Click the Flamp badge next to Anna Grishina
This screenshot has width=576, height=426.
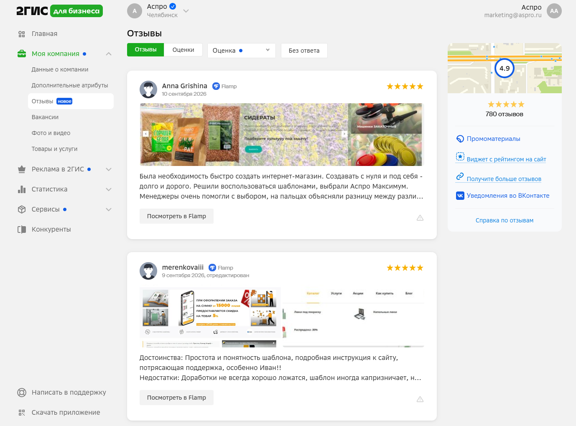click(224, 86)
